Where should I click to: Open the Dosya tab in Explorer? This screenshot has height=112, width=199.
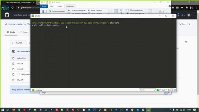[44, 6]
